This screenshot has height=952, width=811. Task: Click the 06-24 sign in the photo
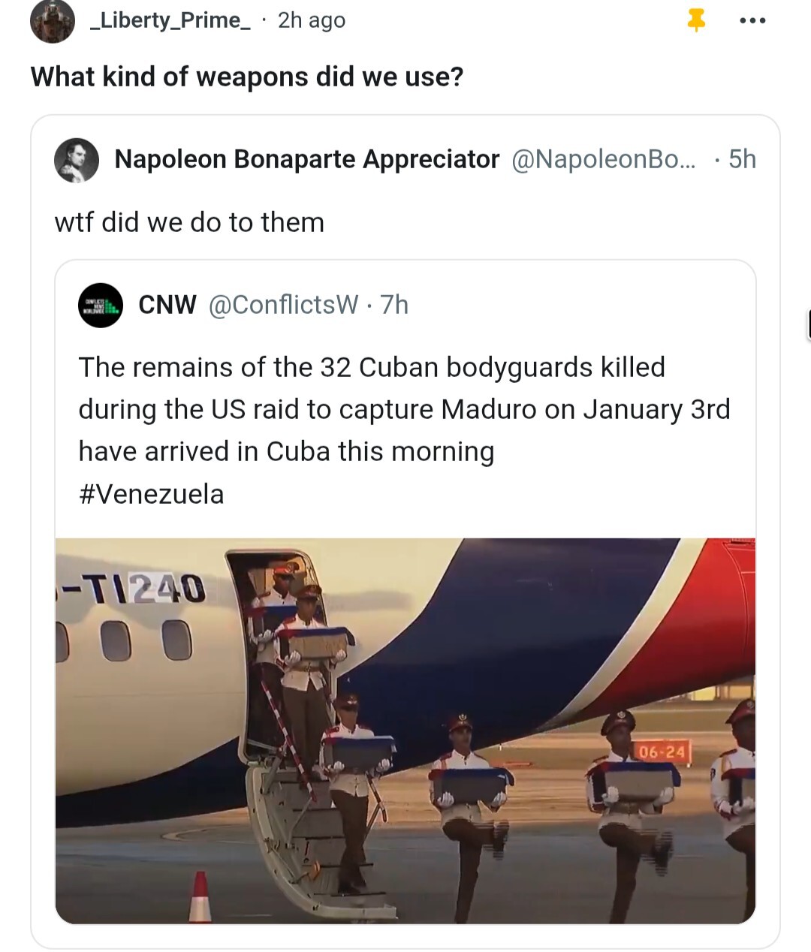coord(662,752)
